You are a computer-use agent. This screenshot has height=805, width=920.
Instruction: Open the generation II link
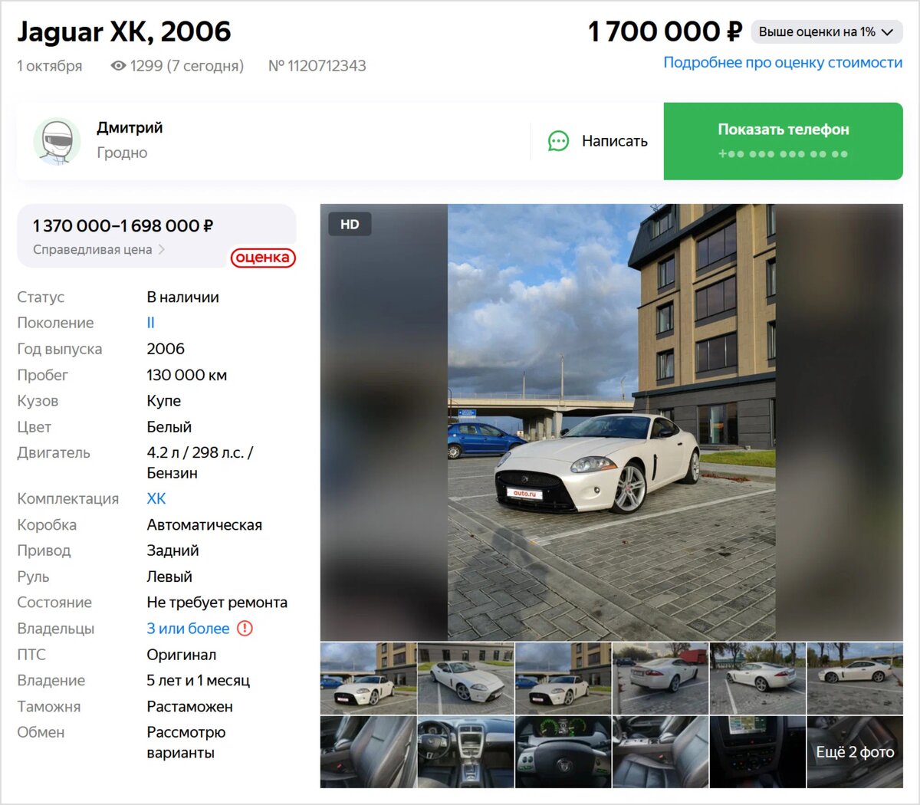coord(150,323)
